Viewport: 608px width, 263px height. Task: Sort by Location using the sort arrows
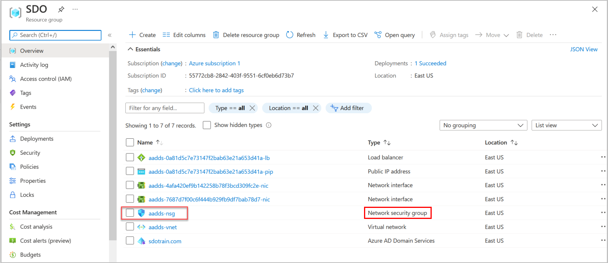tap(514, 143)
